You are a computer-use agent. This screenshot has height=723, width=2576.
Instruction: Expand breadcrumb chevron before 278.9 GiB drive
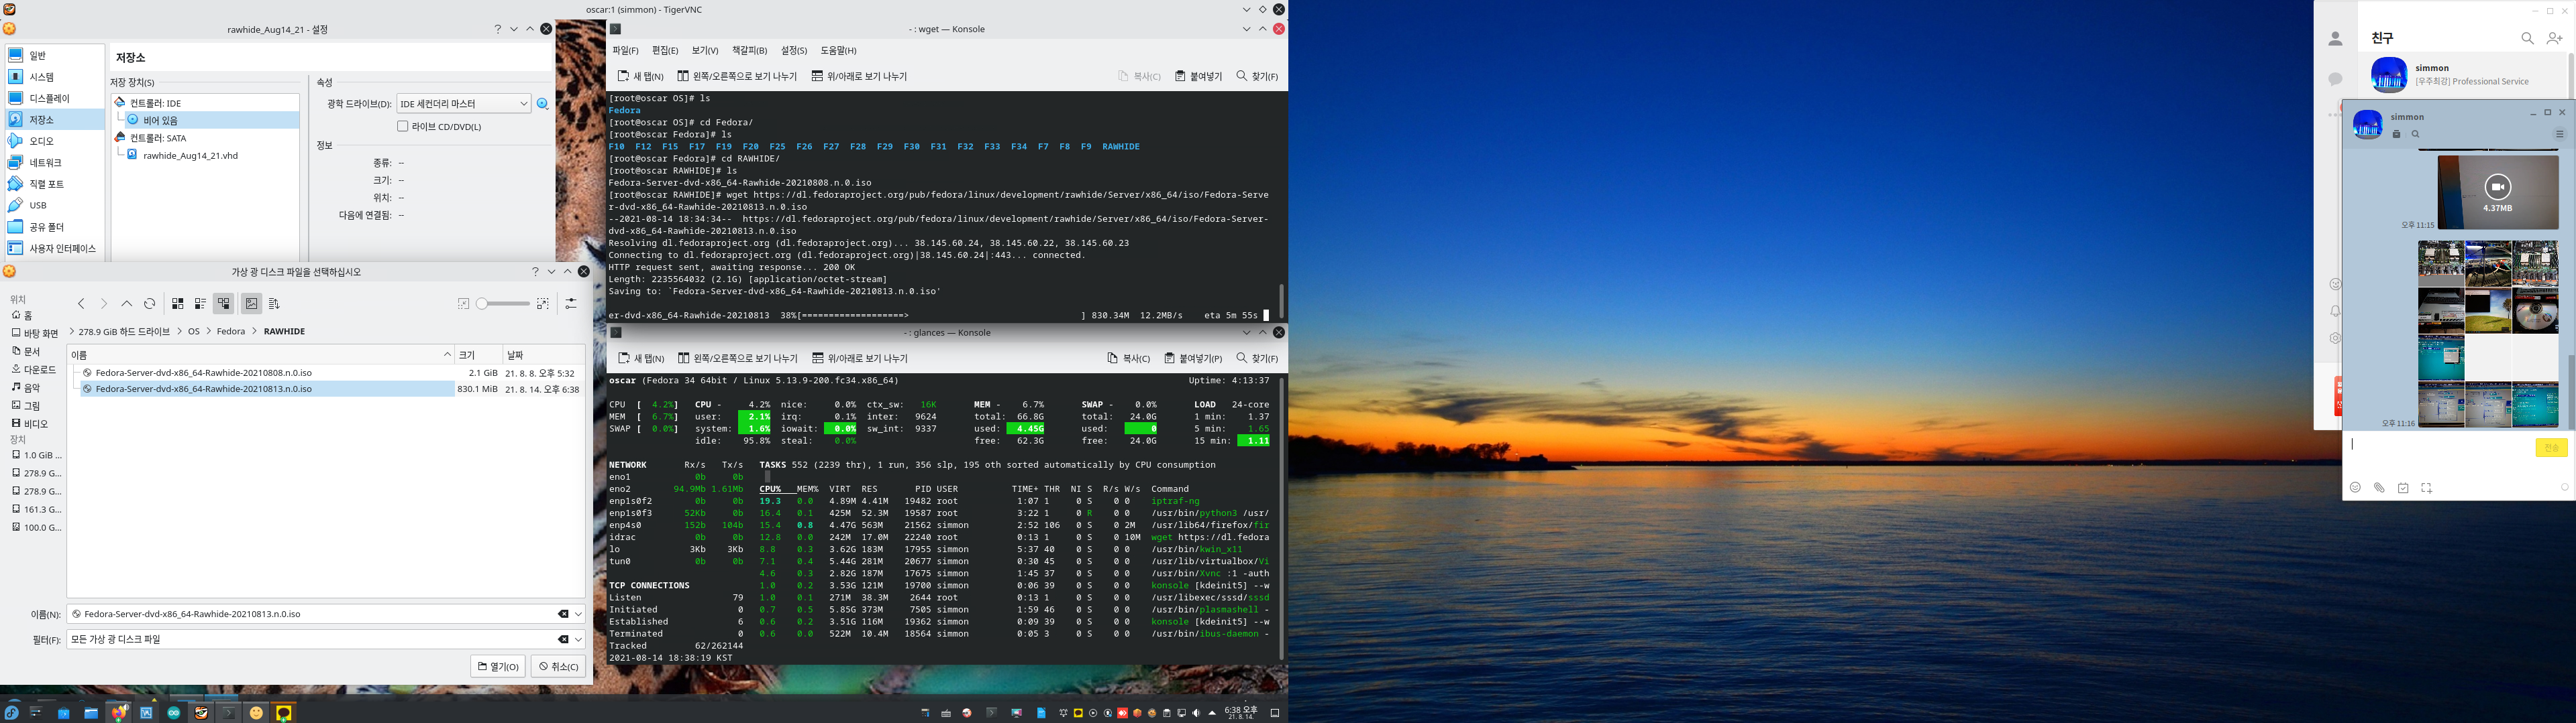click(x=73, y=332)
